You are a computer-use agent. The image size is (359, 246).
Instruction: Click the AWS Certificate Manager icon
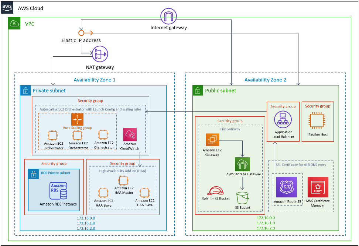(318, 187)
